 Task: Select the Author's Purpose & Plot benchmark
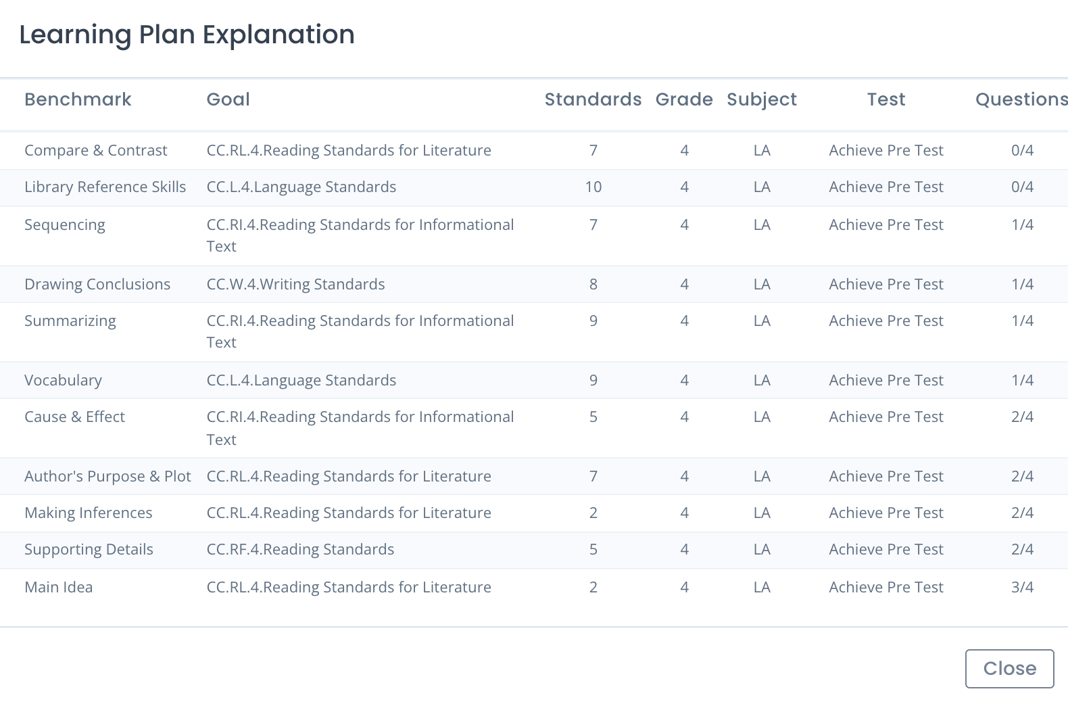coord(107,476)
